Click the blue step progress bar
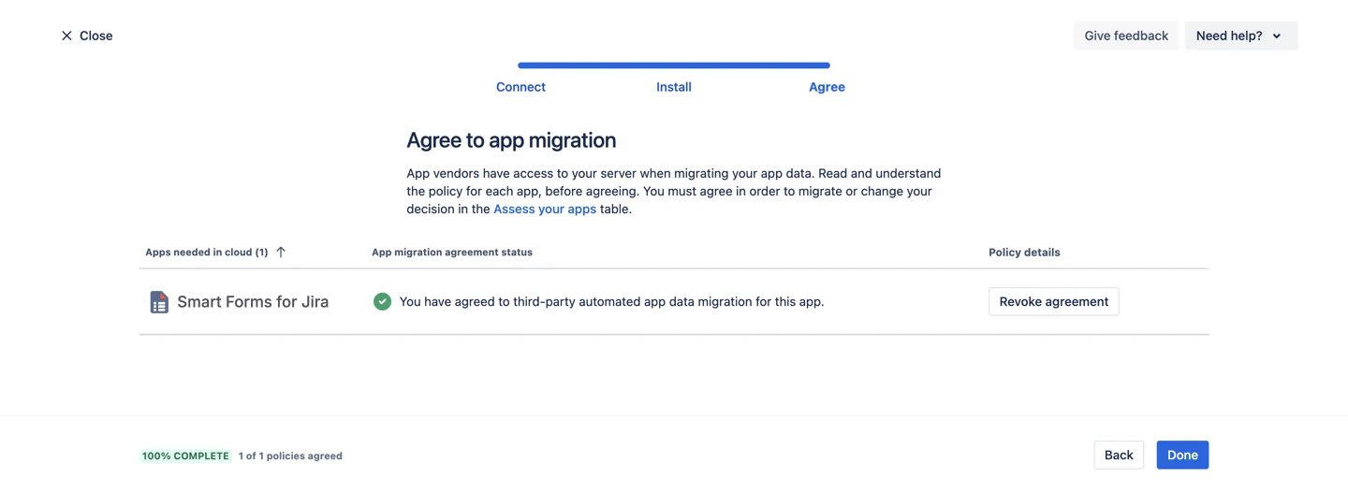 (x=673, y=65)
